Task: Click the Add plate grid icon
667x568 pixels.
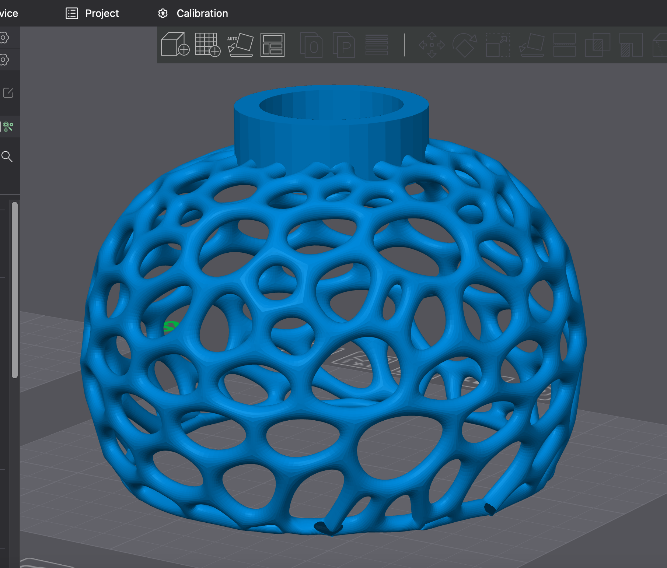Action: click(207, 45)
